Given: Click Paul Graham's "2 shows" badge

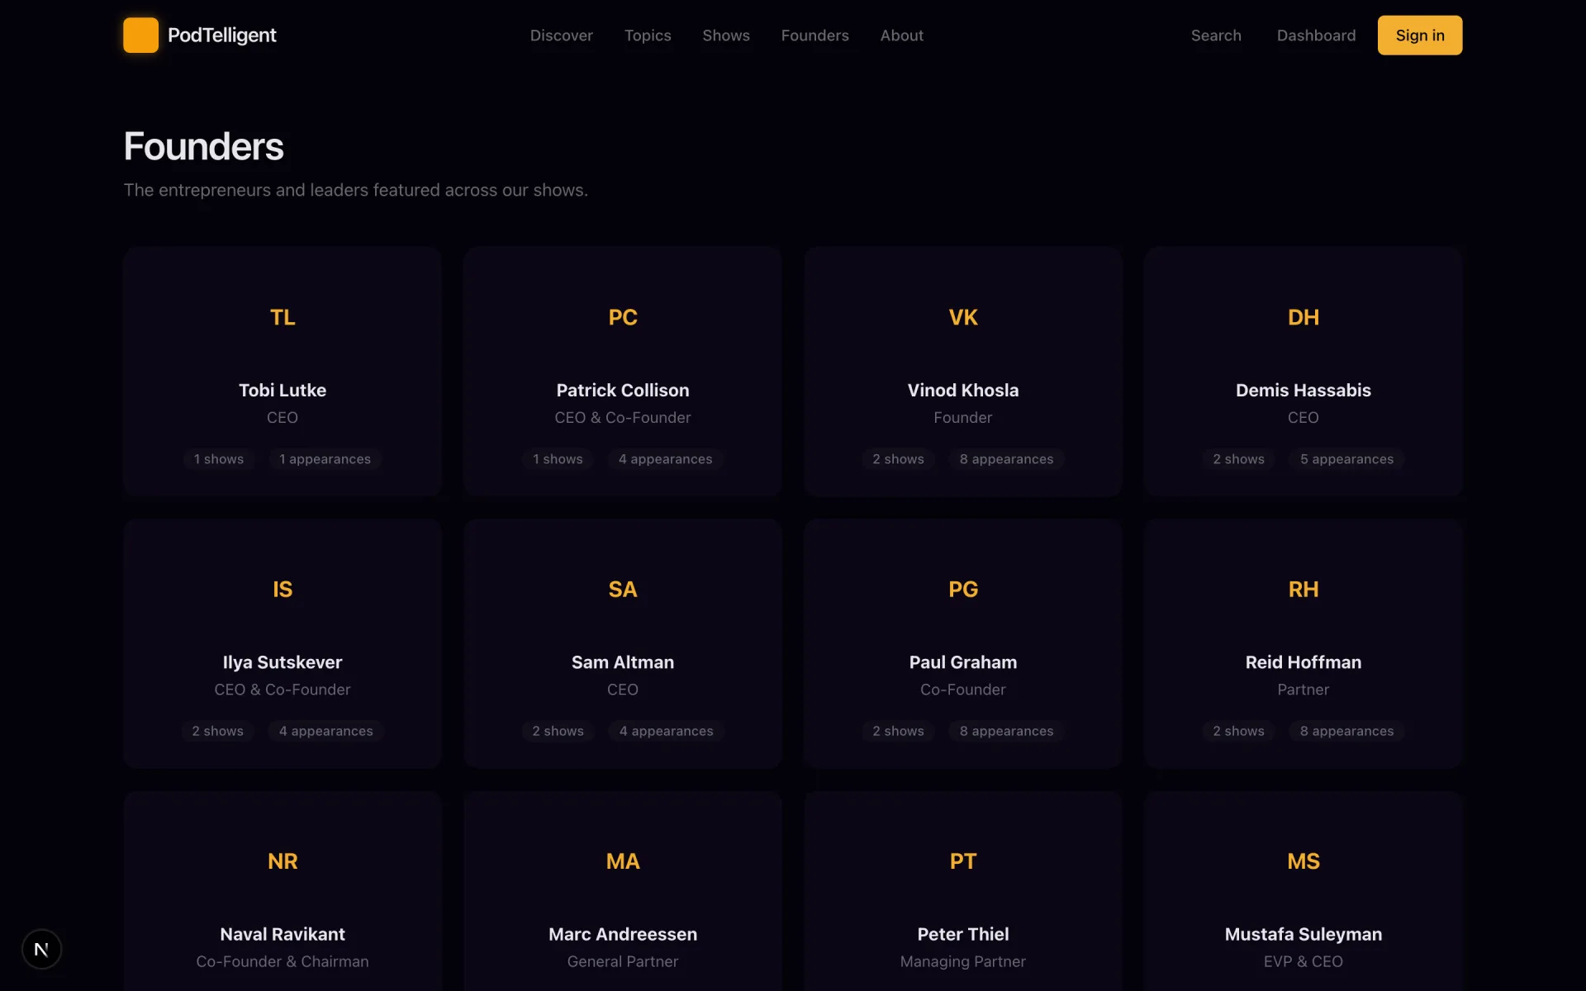Looking at the screenshot, I should tap(898, 731).
